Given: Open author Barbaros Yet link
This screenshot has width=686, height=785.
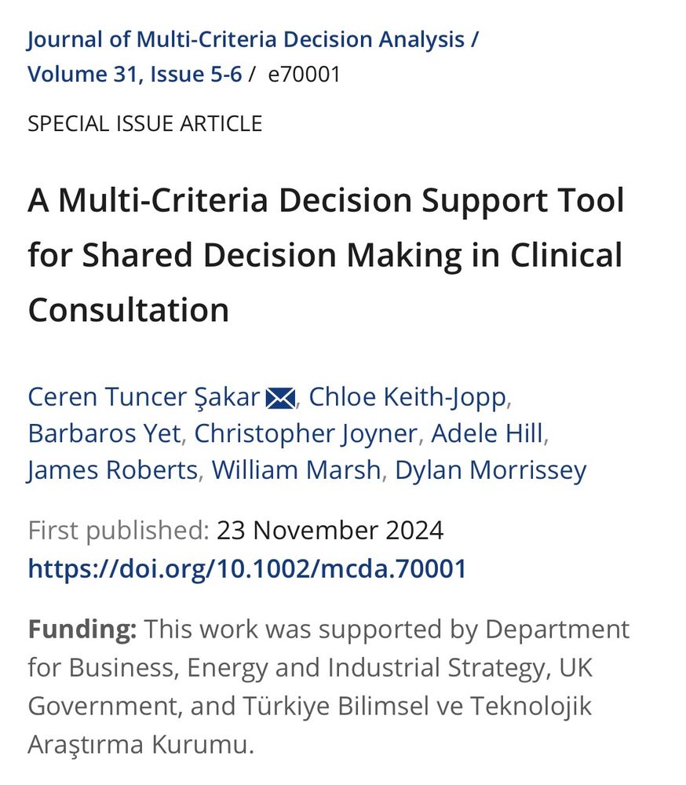Looking at the screenshot, I should (104, 433).
